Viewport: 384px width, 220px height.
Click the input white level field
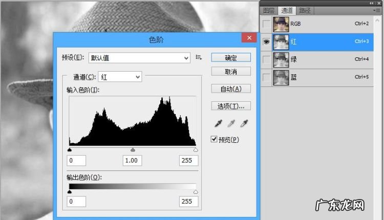[x=188, y=161]
